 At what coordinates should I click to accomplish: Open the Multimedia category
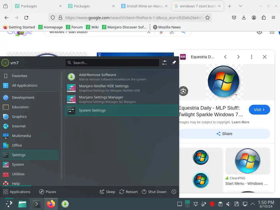30,136
